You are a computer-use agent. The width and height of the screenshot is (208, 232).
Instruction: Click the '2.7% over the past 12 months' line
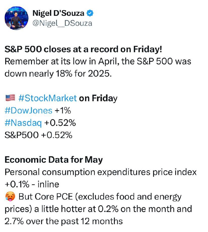pos(64,221)
